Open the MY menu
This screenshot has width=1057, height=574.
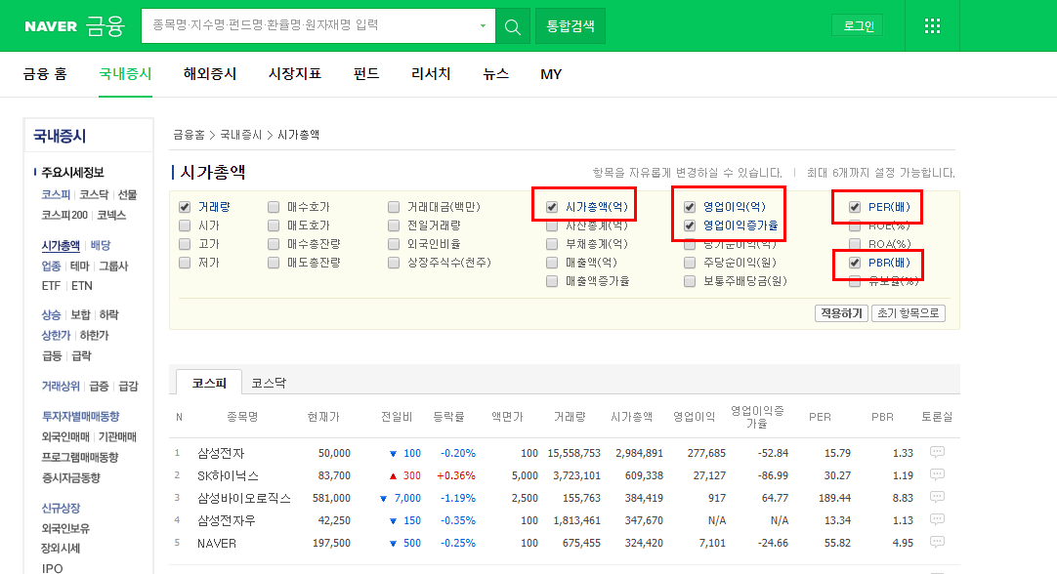(x=551, y=74)
